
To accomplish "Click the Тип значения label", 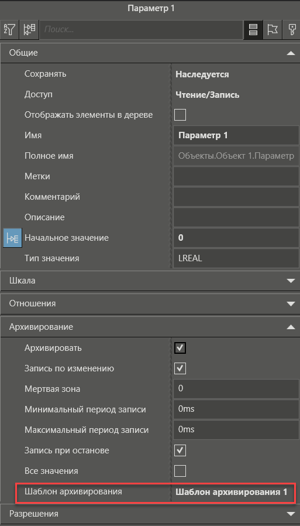I will point(51,259).
